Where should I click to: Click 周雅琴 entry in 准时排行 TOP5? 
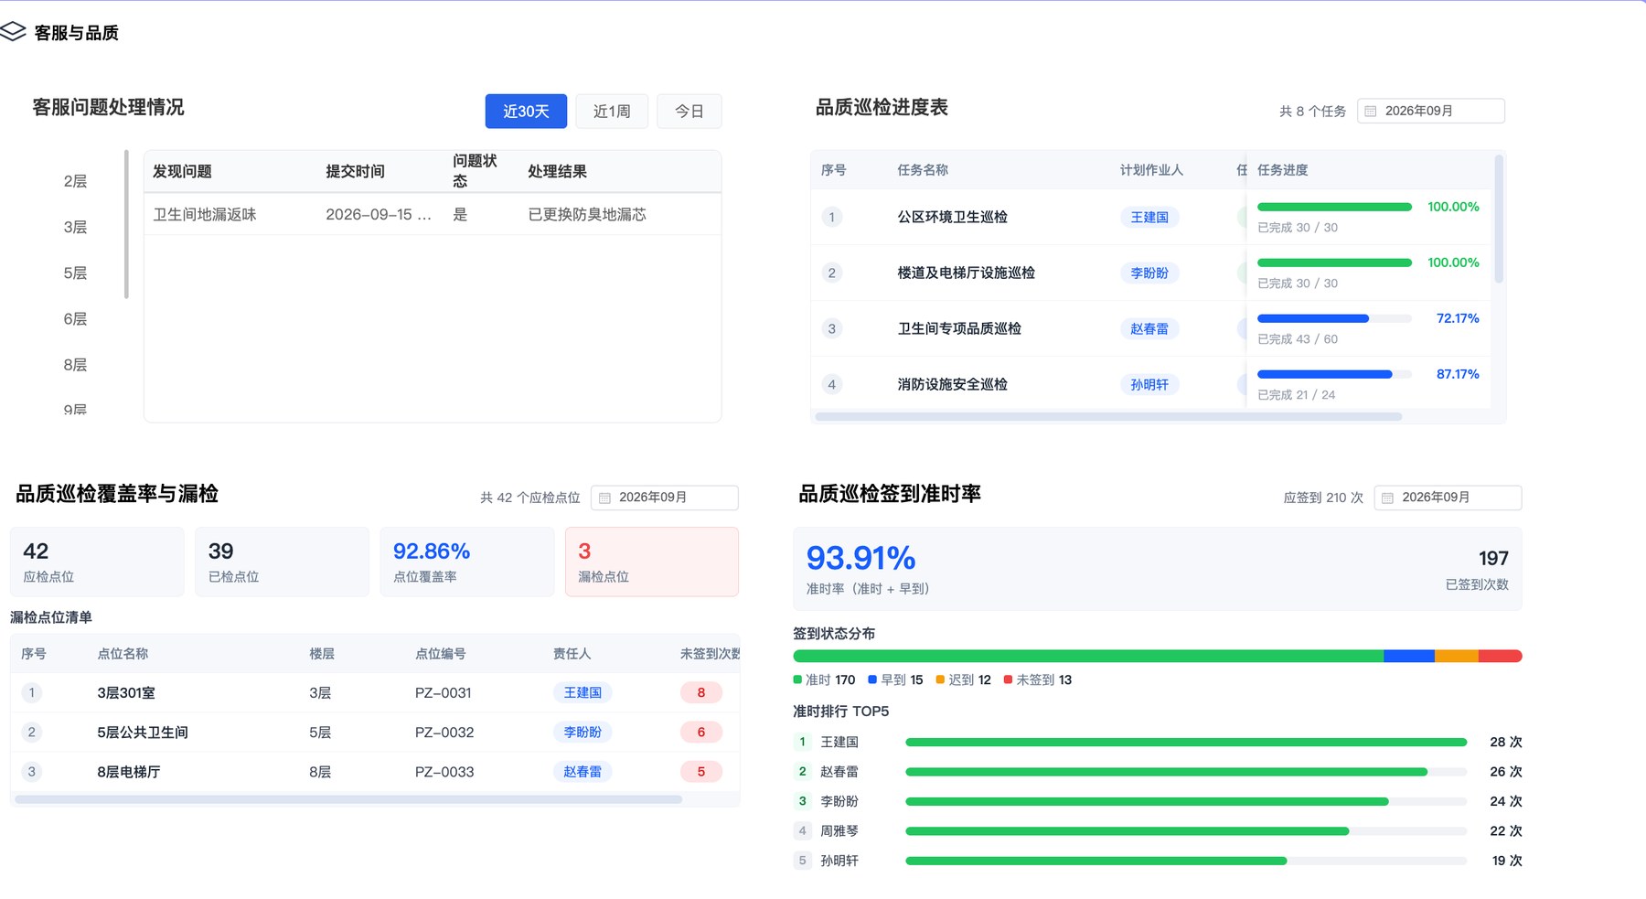coord(1159,830)
